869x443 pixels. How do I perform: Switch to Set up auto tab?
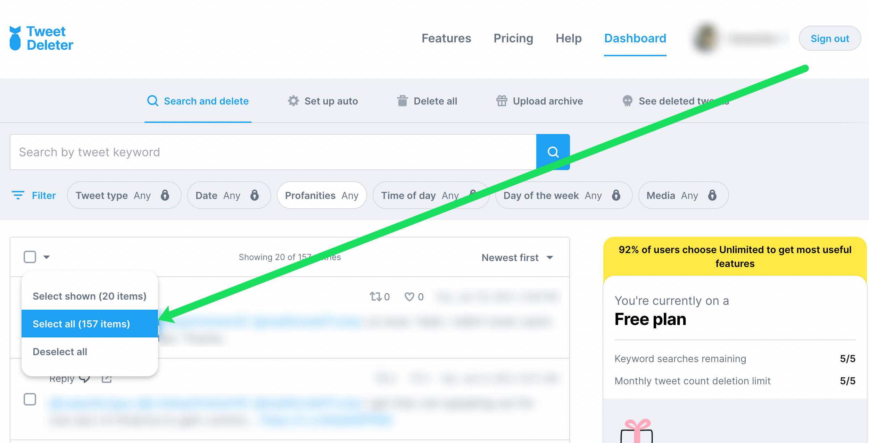point(323,101)
